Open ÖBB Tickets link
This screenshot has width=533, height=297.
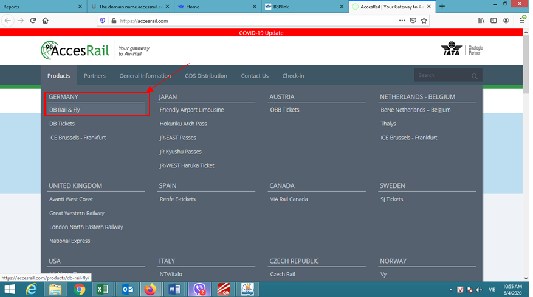(x=284, y=110)
